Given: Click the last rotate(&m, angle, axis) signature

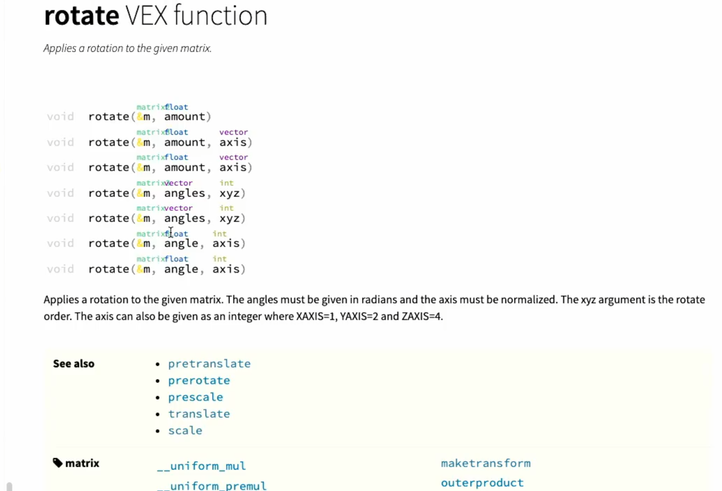Looking at the screenshot, I should (167, 269).
